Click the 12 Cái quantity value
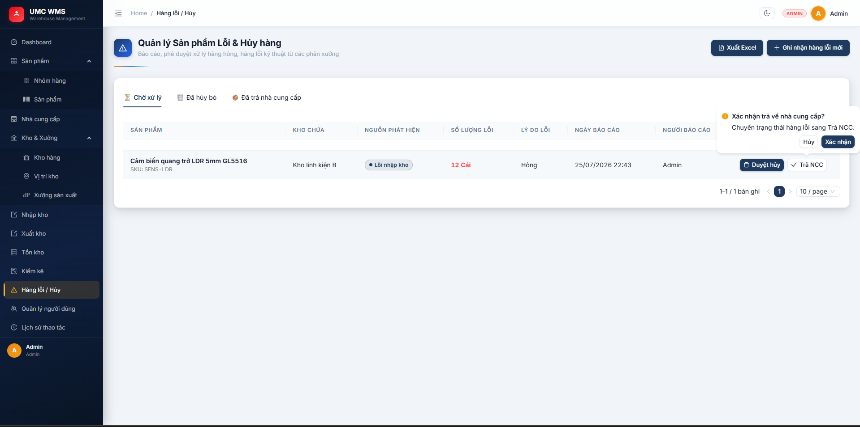The image size is (860, 427). pyautogui.click(x=461, y=165)
